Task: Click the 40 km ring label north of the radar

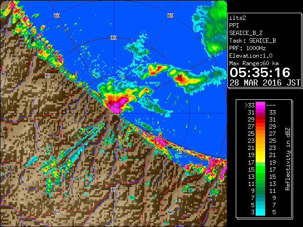Action: [x=114, y=38]
